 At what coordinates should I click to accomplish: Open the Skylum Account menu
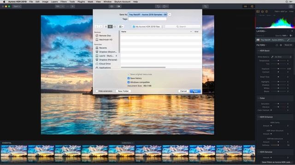(122, 2)
